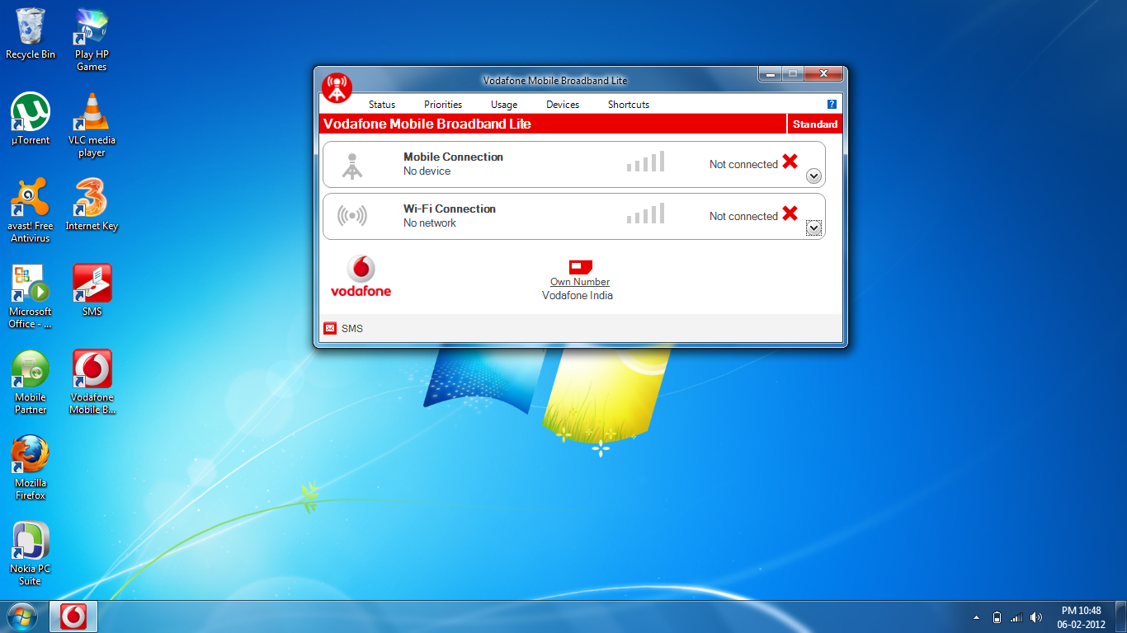Click the red 'Vodafone Mobile Broadband Lite' banner heading
Image resolution: width=1127 pixels, height=633 pixels.
(427, 124)
